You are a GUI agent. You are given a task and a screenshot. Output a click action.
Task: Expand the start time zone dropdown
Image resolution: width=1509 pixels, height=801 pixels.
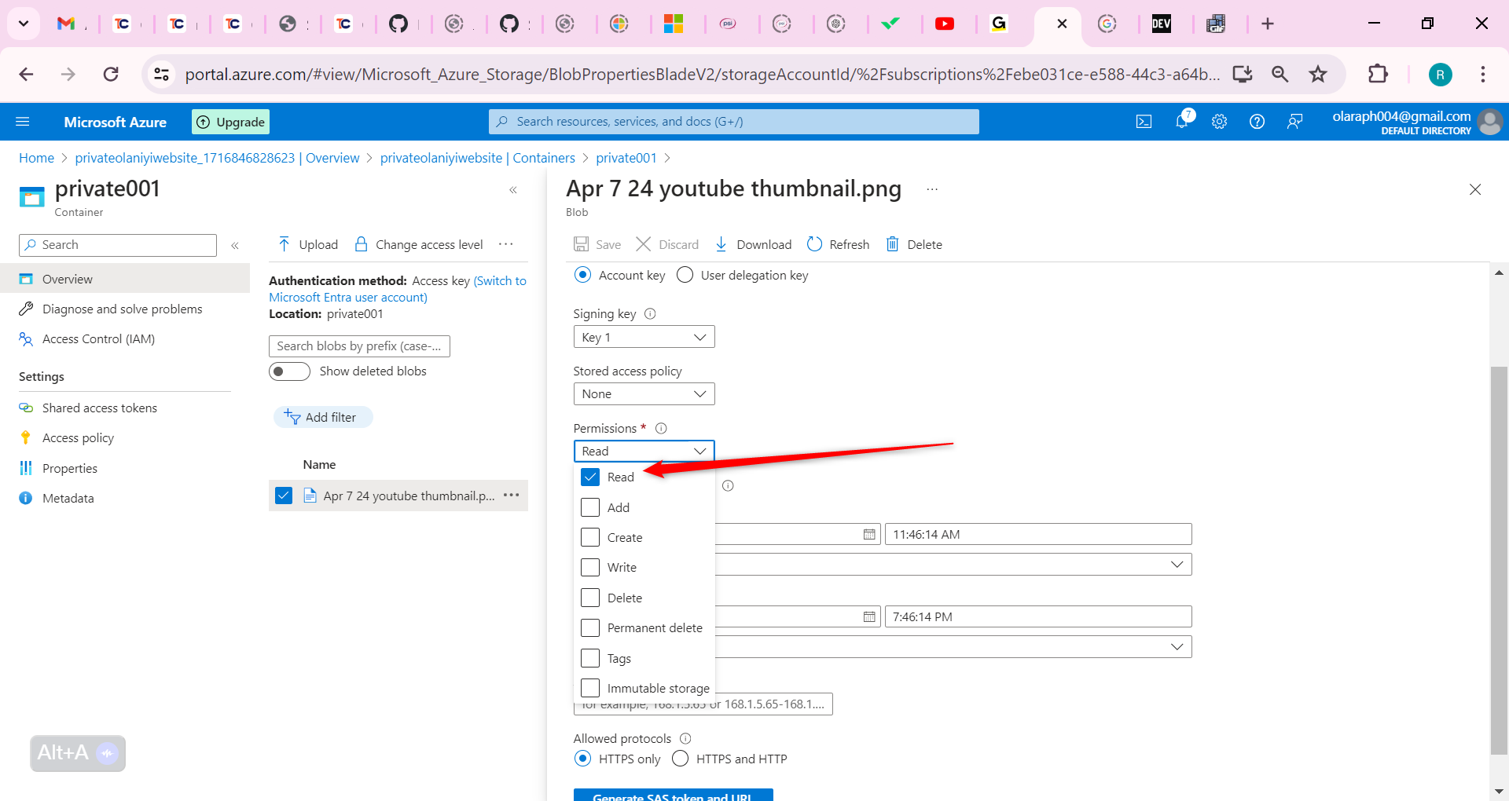tap(1176, 564)
